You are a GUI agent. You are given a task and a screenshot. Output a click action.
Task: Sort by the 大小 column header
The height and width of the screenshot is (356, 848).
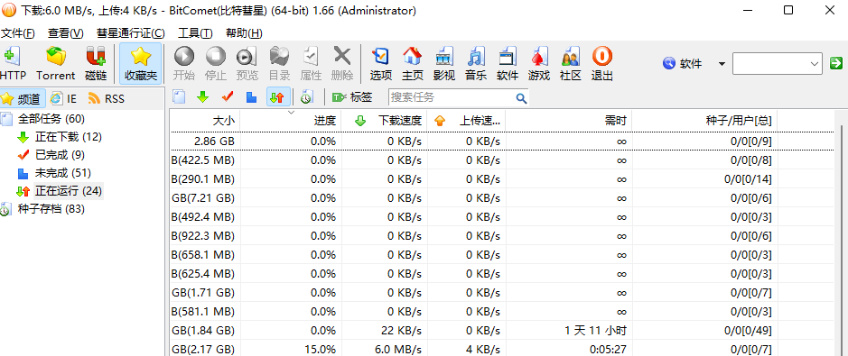click(205, 121)
